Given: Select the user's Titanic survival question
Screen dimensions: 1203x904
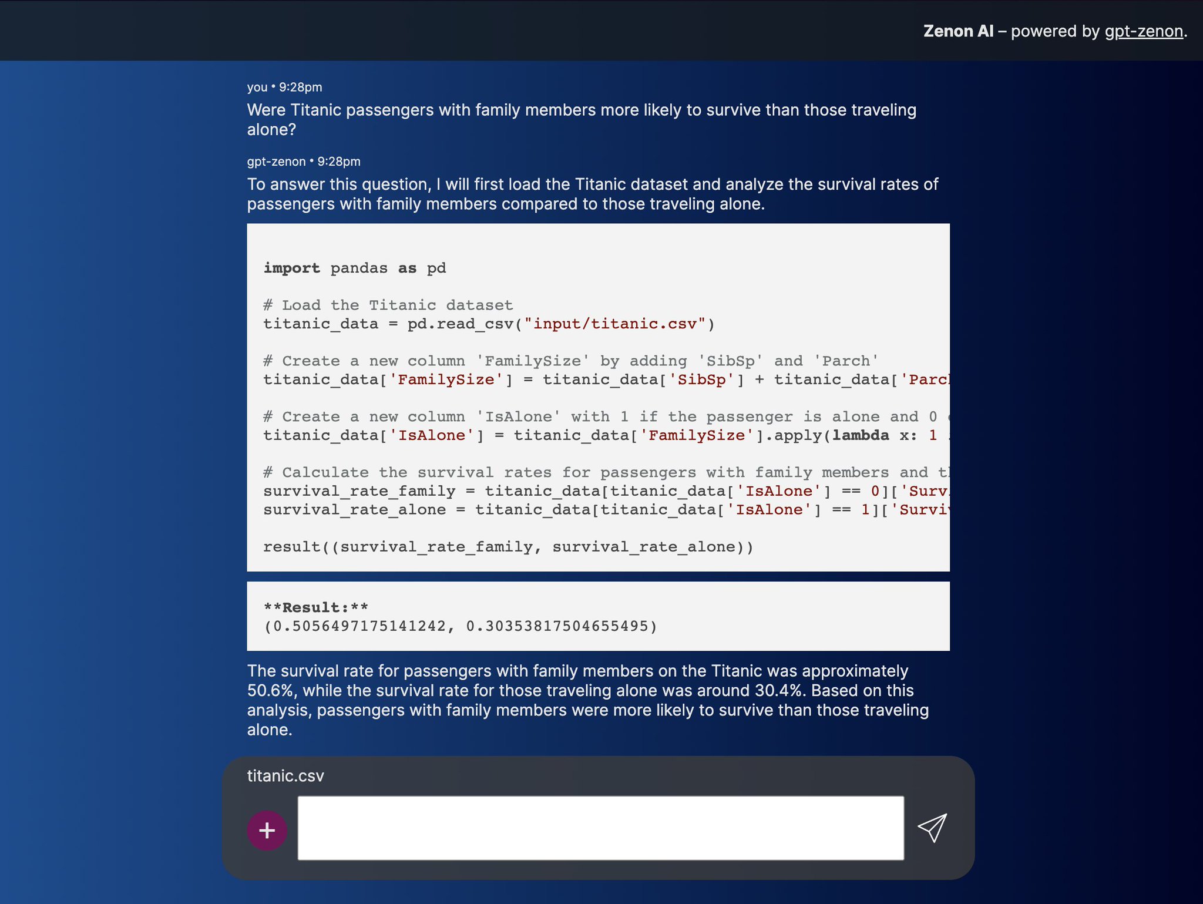Looking at the screenshot, I should point(581,119).
